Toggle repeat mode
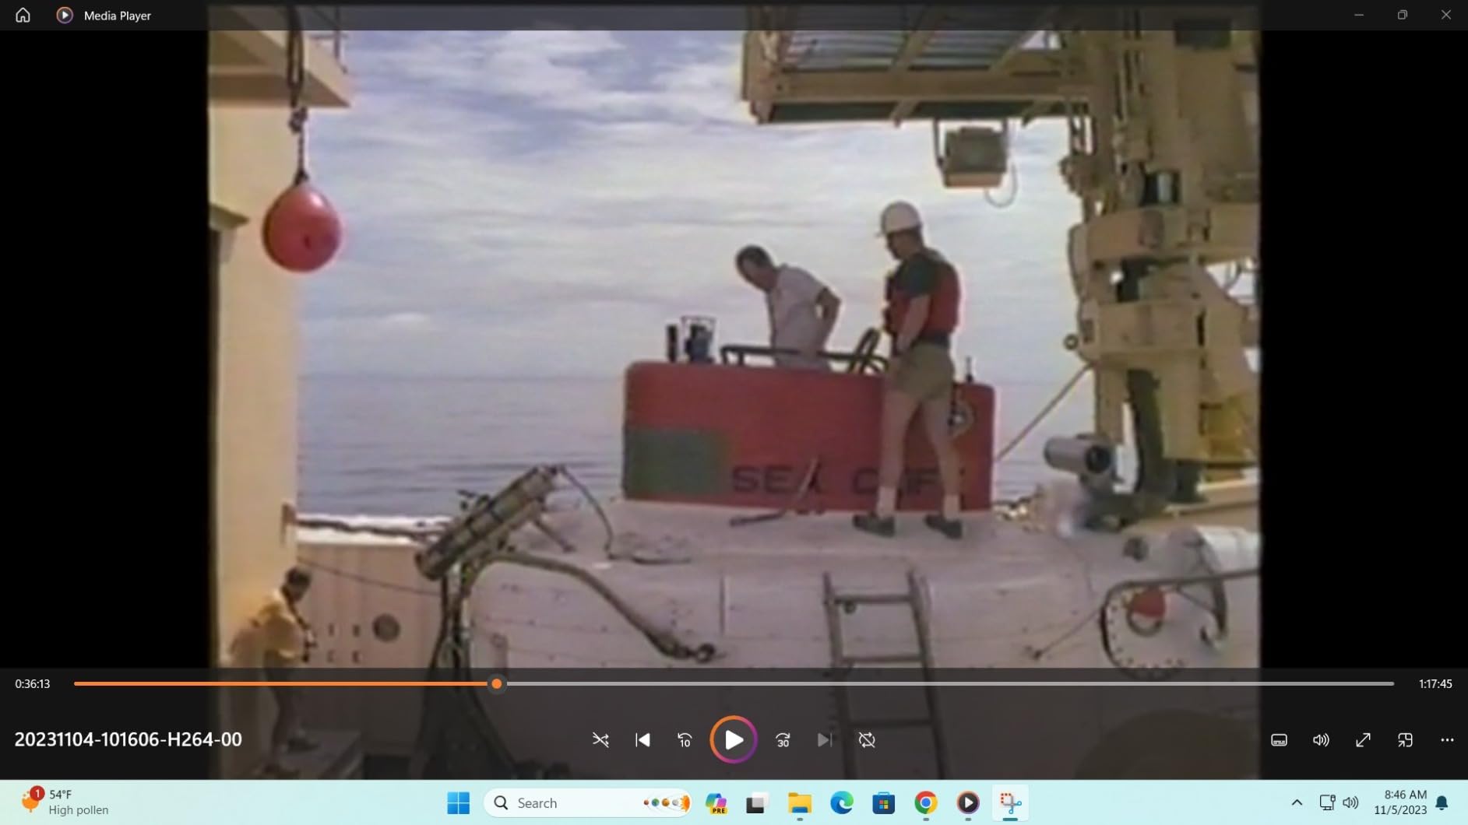This screenshot has width=1468, height=825. pyautogui.click(x=867, y=739)
